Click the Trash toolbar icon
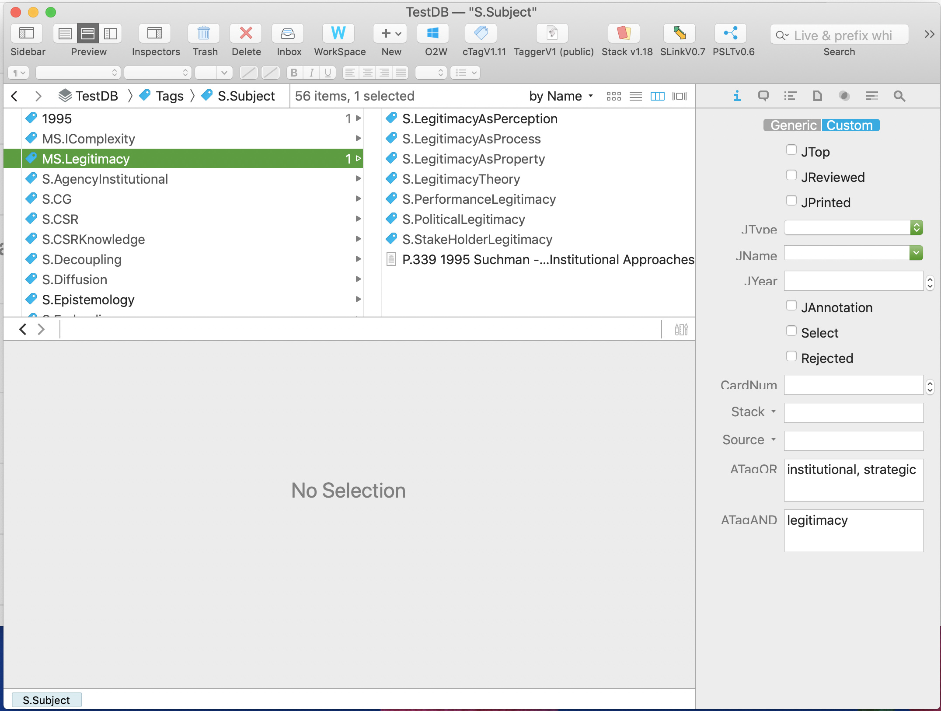 (204, 34)
